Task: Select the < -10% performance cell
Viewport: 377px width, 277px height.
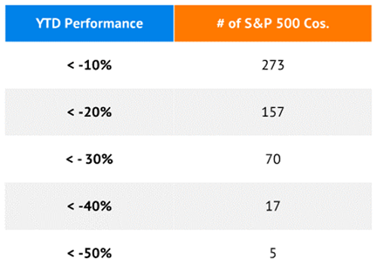Action: [89, 65]
